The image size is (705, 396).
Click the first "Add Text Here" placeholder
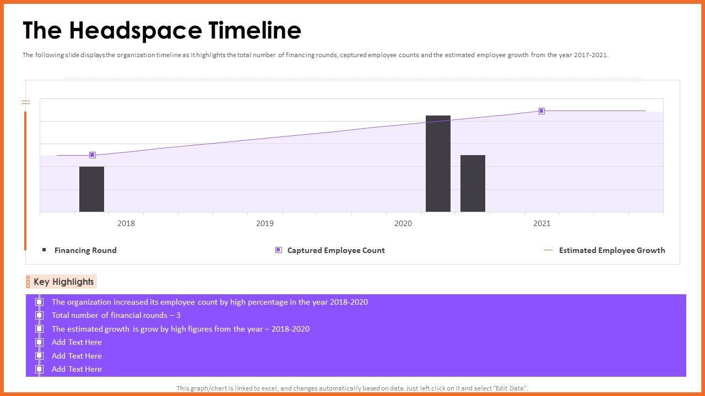77,342
